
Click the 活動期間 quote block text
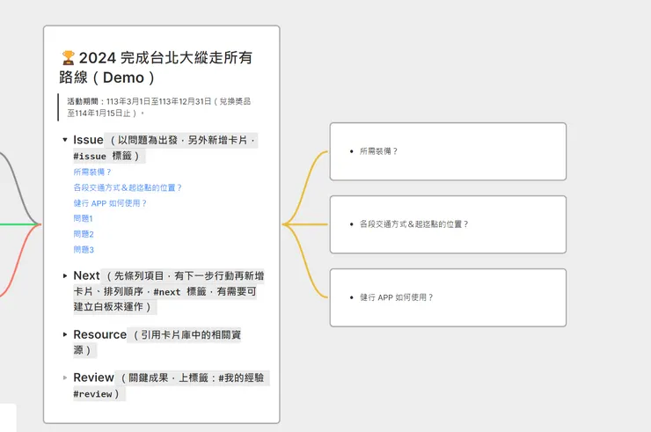tap(158, 107)
